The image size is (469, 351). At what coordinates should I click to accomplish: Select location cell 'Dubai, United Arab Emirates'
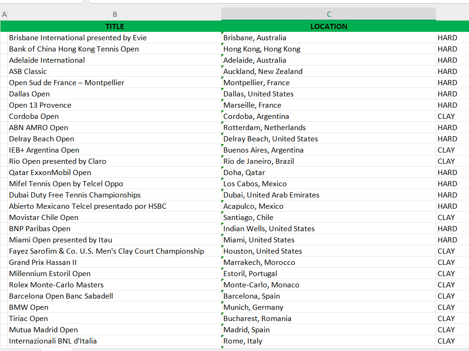329,195
